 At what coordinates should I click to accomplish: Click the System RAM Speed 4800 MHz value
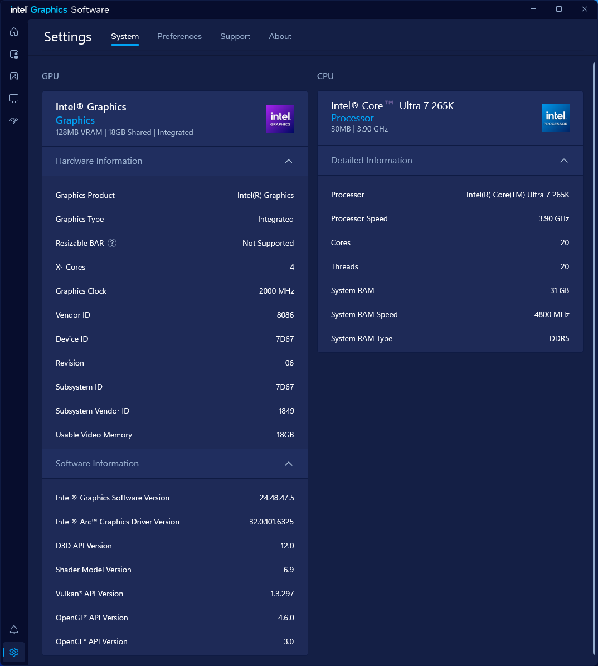coord(552,315)
